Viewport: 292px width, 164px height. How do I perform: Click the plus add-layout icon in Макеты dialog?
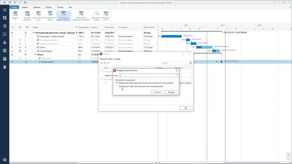point(101,63)
